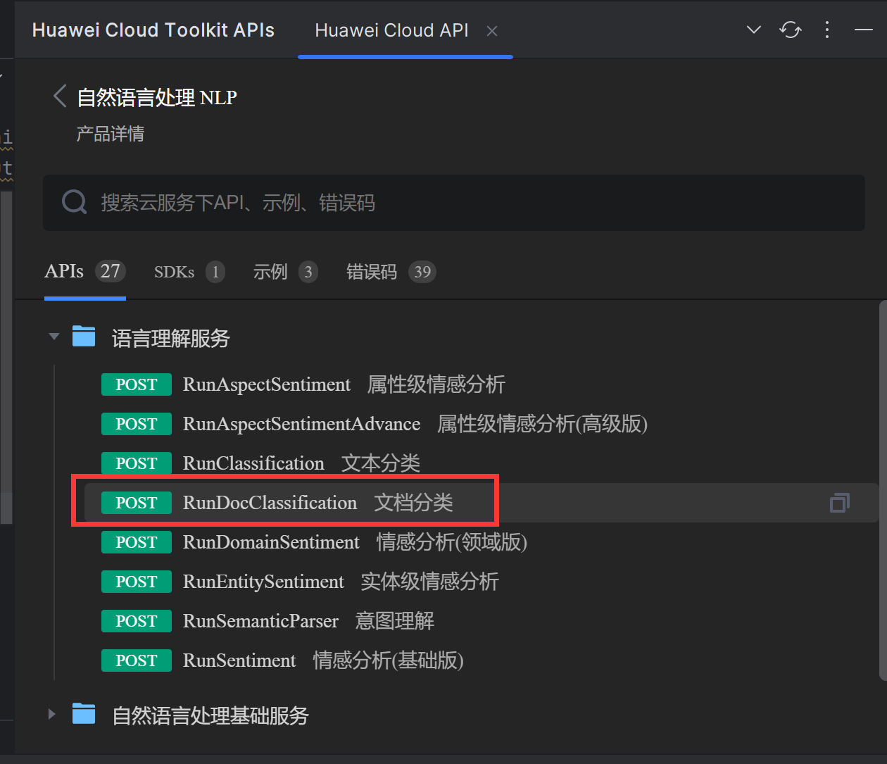Select the 语言理解服务 folder label
The width and height of the screenshot is (887, 764).
170,339
